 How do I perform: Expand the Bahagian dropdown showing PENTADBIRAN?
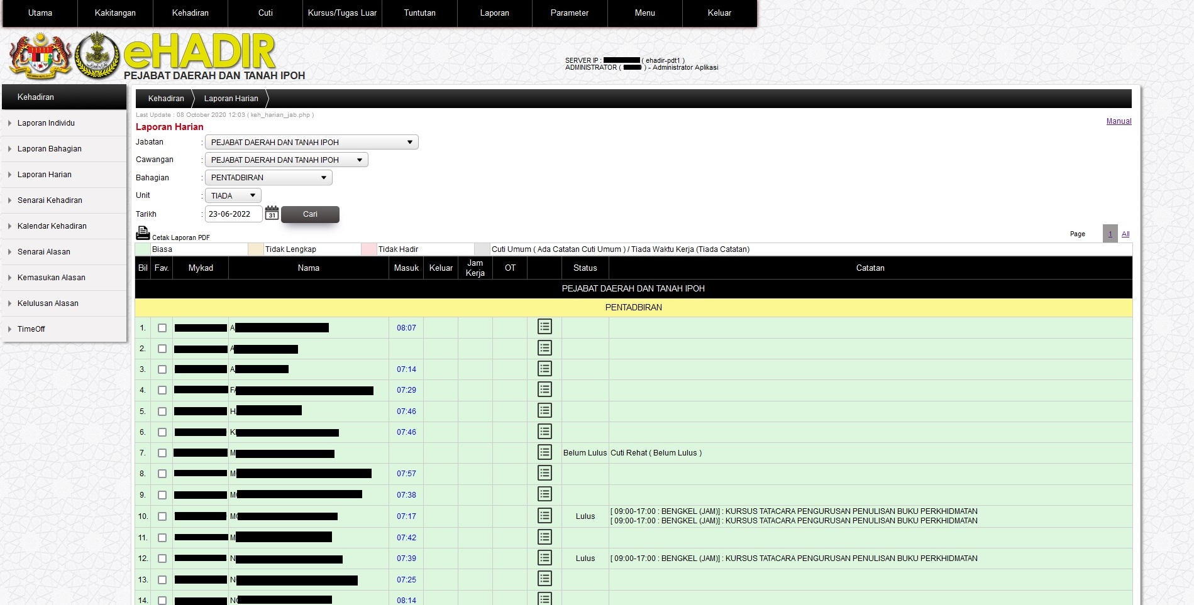point(268,178)
